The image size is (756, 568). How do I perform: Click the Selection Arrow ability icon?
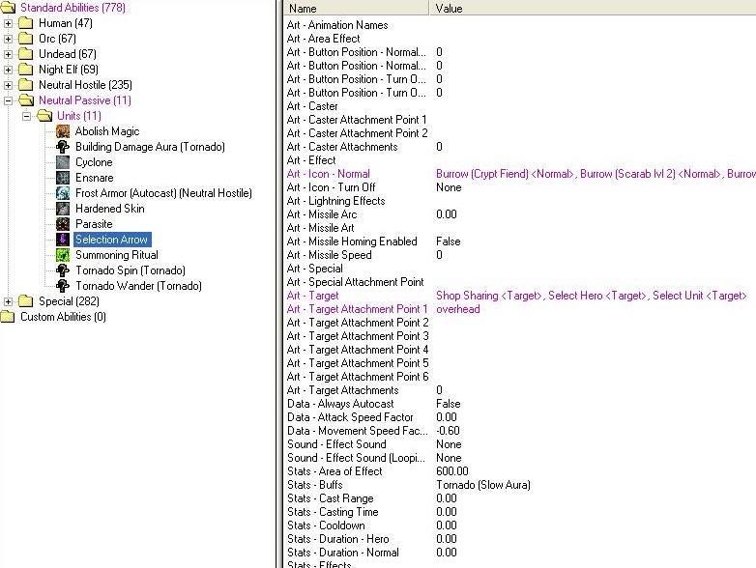pos(63,240)
